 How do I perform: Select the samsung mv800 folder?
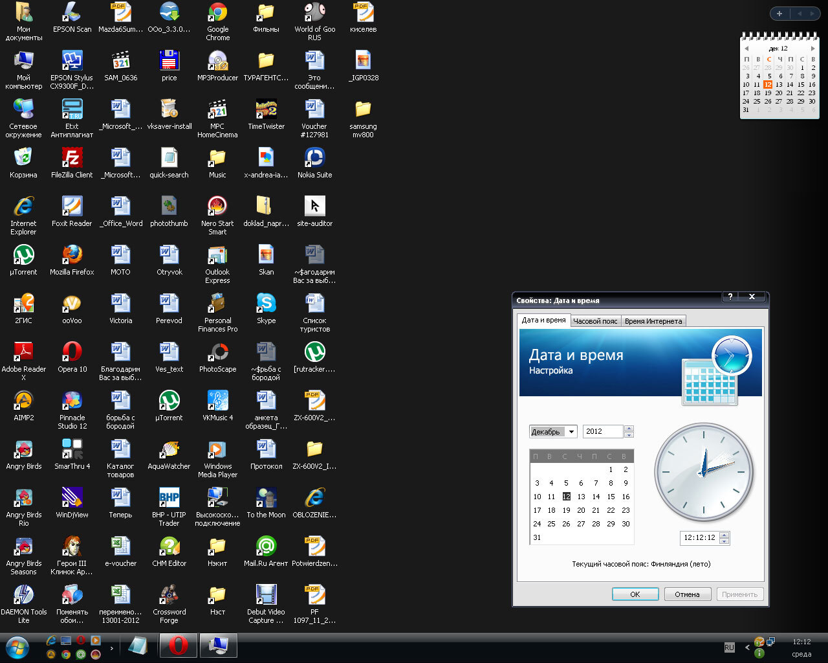point(363,118)
